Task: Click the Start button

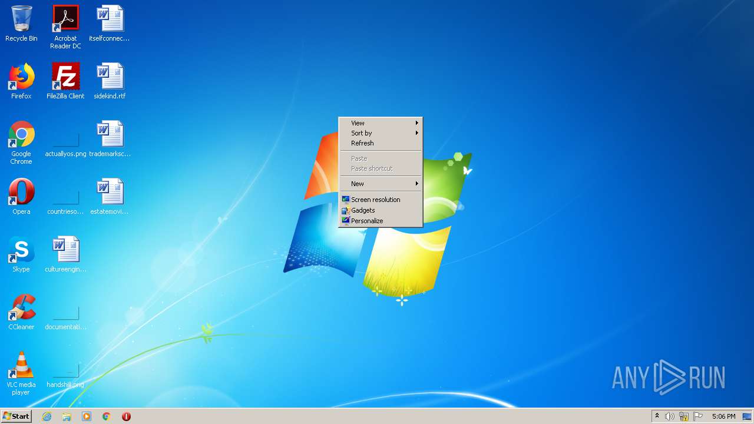Action: [x=16, y=416]
